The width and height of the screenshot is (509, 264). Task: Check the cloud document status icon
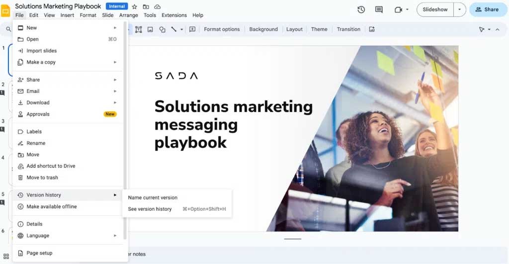(x=158, y=7)
